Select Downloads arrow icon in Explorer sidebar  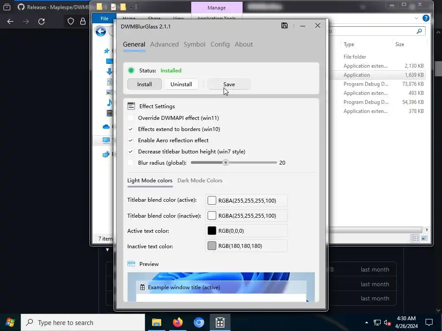point(110,72)
